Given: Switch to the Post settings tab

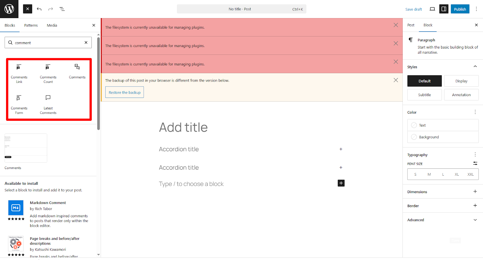Looking at the screenshot, I should (x=411, y=25).
